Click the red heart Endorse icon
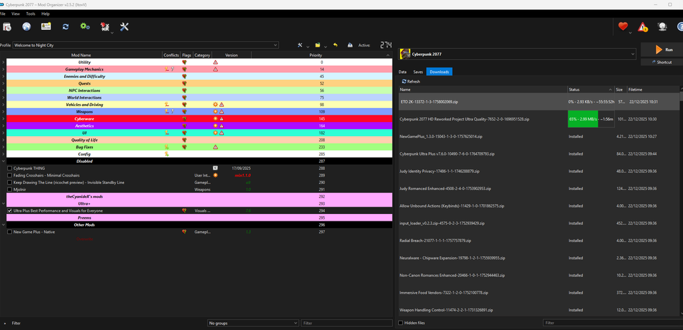Image resolution: width=683 pixels, height=330 pixels. point(623,27)
